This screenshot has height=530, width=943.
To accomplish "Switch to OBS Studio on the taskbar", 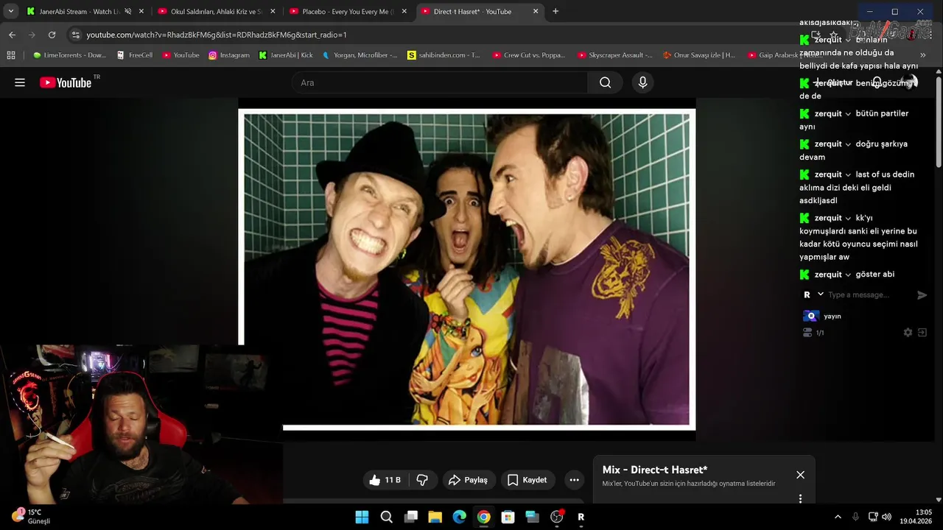I will tap(556, 517).
